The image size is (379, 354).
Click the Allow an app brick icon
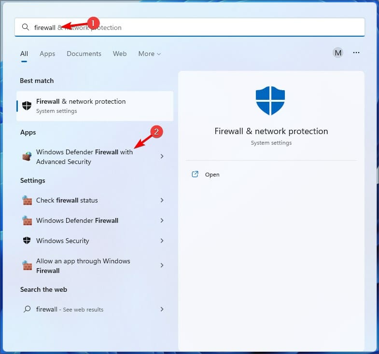point(27,265)
